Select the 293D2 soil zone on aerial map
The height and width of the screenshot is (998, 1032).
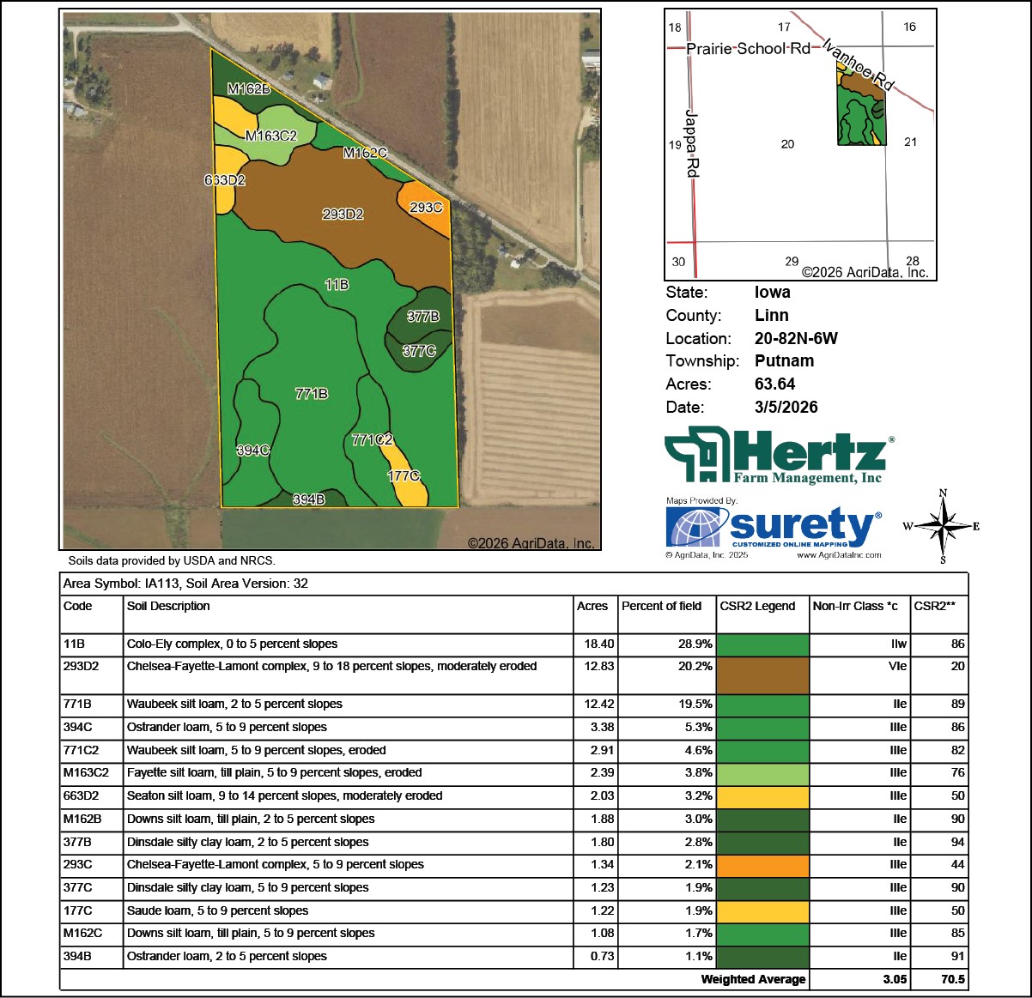(x=342, y=214)
